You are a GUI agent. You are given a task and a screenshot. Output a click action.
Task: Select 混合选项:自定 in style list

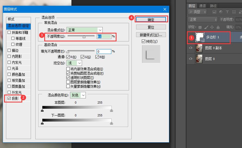click(x=18, y=26)
